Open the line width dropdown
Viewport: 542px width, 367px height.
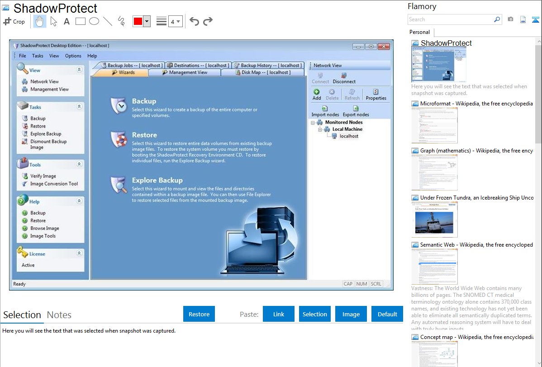(x=175, y=21)
